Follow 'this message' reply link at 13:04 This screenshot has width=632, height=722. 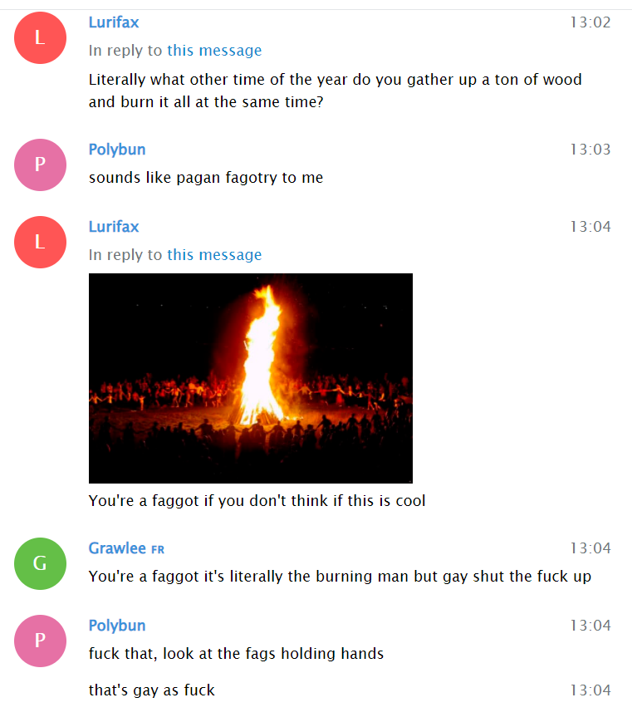click(x=214, y=254)
